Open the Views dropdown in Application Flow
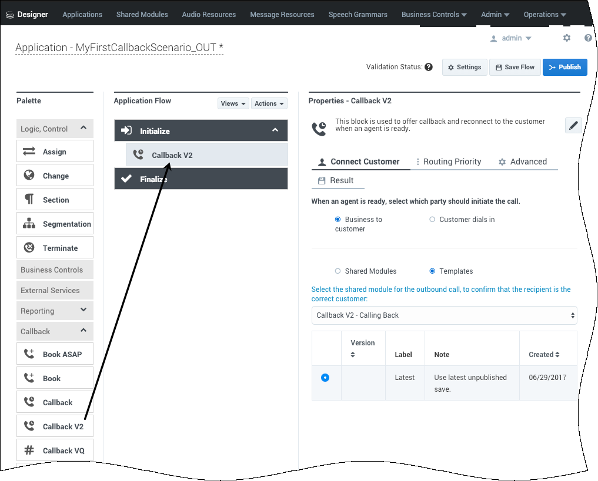598x481 pixels. pyautogui.click(x=233, y=103)
